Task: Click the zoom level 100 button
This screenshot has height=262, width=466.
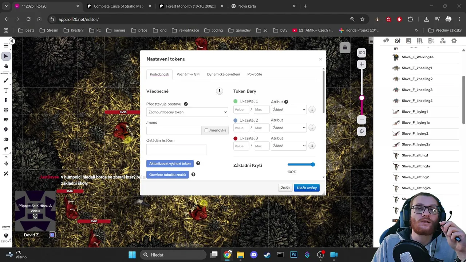Action: point(362,53)
